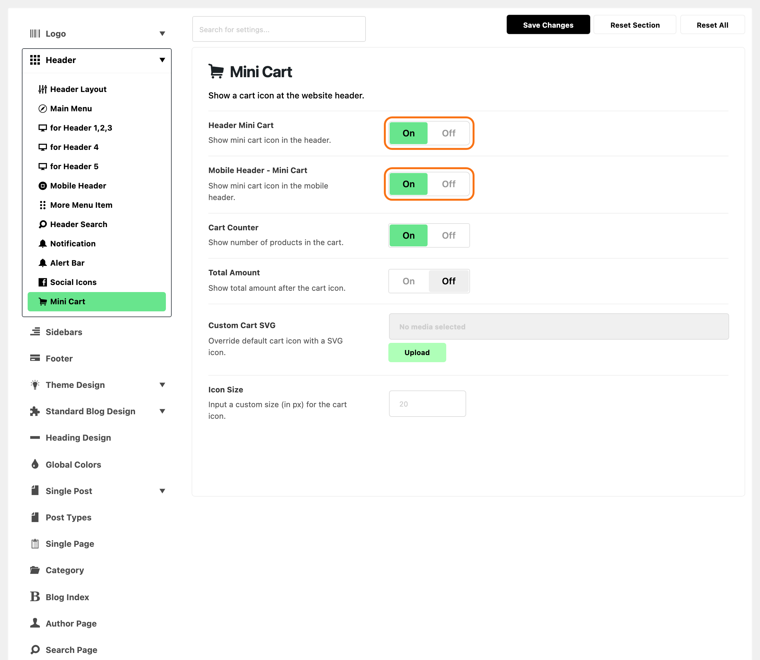The height and width of the screenshot is (660, 760).
Task: Click Upload button for Custom Cart SVG
Action: point(417,353)
